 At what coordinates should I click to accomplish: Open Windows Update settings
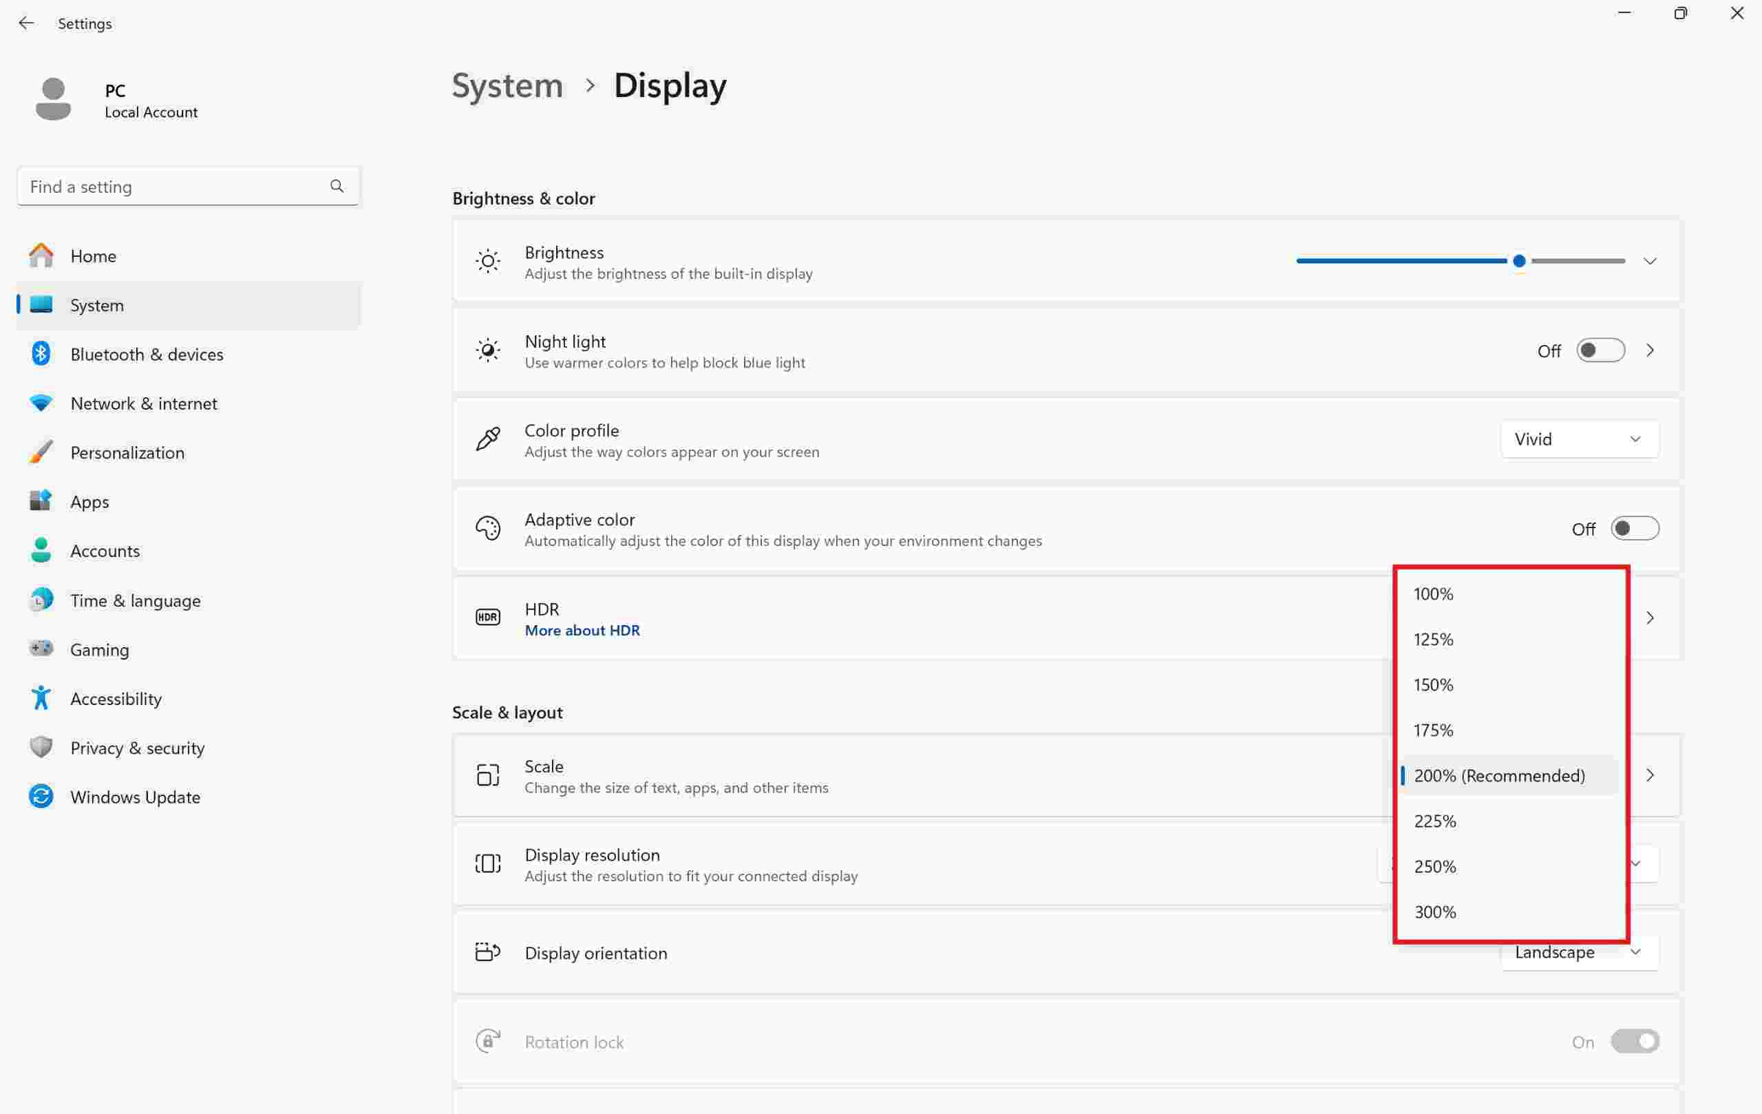(x=136, y=797)
